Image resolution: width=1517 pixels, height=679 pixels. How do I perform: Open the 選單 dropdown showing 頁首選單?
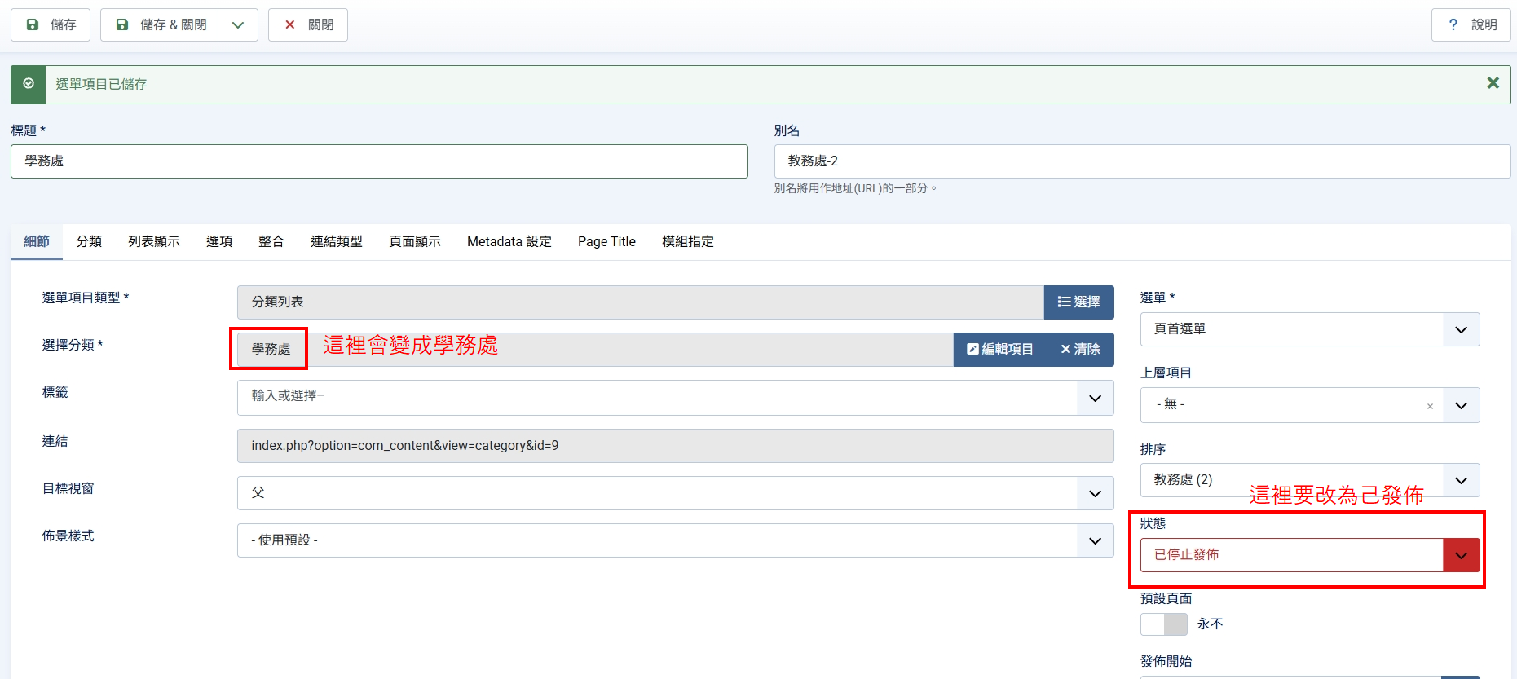(1310, 329)
